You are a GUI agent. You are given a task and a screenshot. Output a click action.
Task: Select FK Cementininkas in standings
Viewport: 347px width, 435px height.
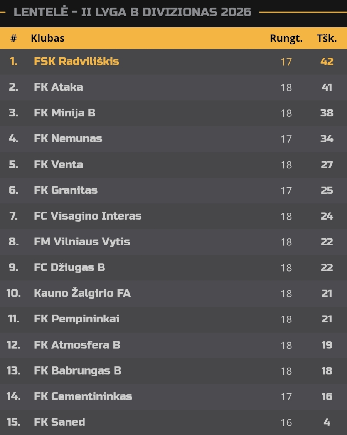tap(83, 396)
